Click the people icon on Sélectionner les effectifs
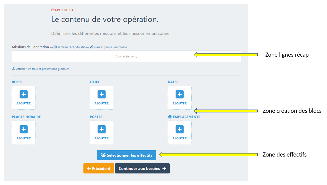 [103, 155]
